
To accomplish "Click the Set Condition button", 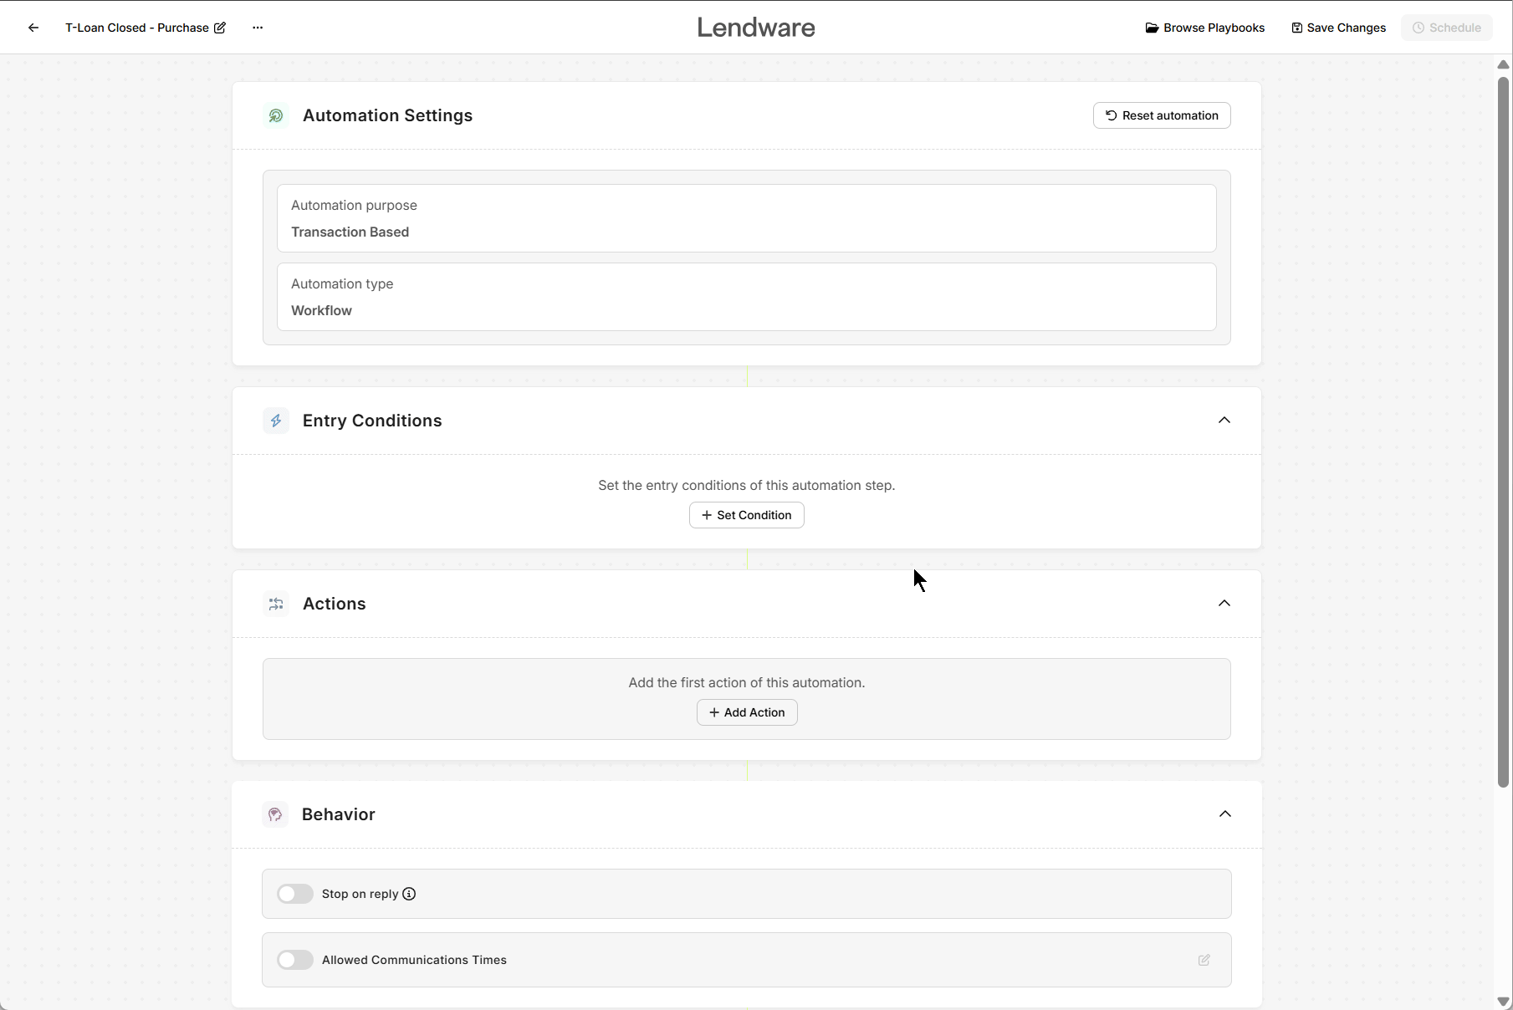I will tap(746, 515).
